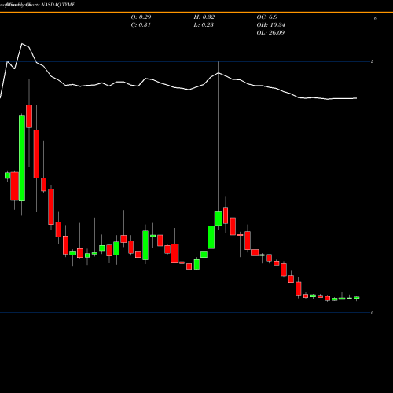Click the last green candle on the right

(x=357, y=298)
